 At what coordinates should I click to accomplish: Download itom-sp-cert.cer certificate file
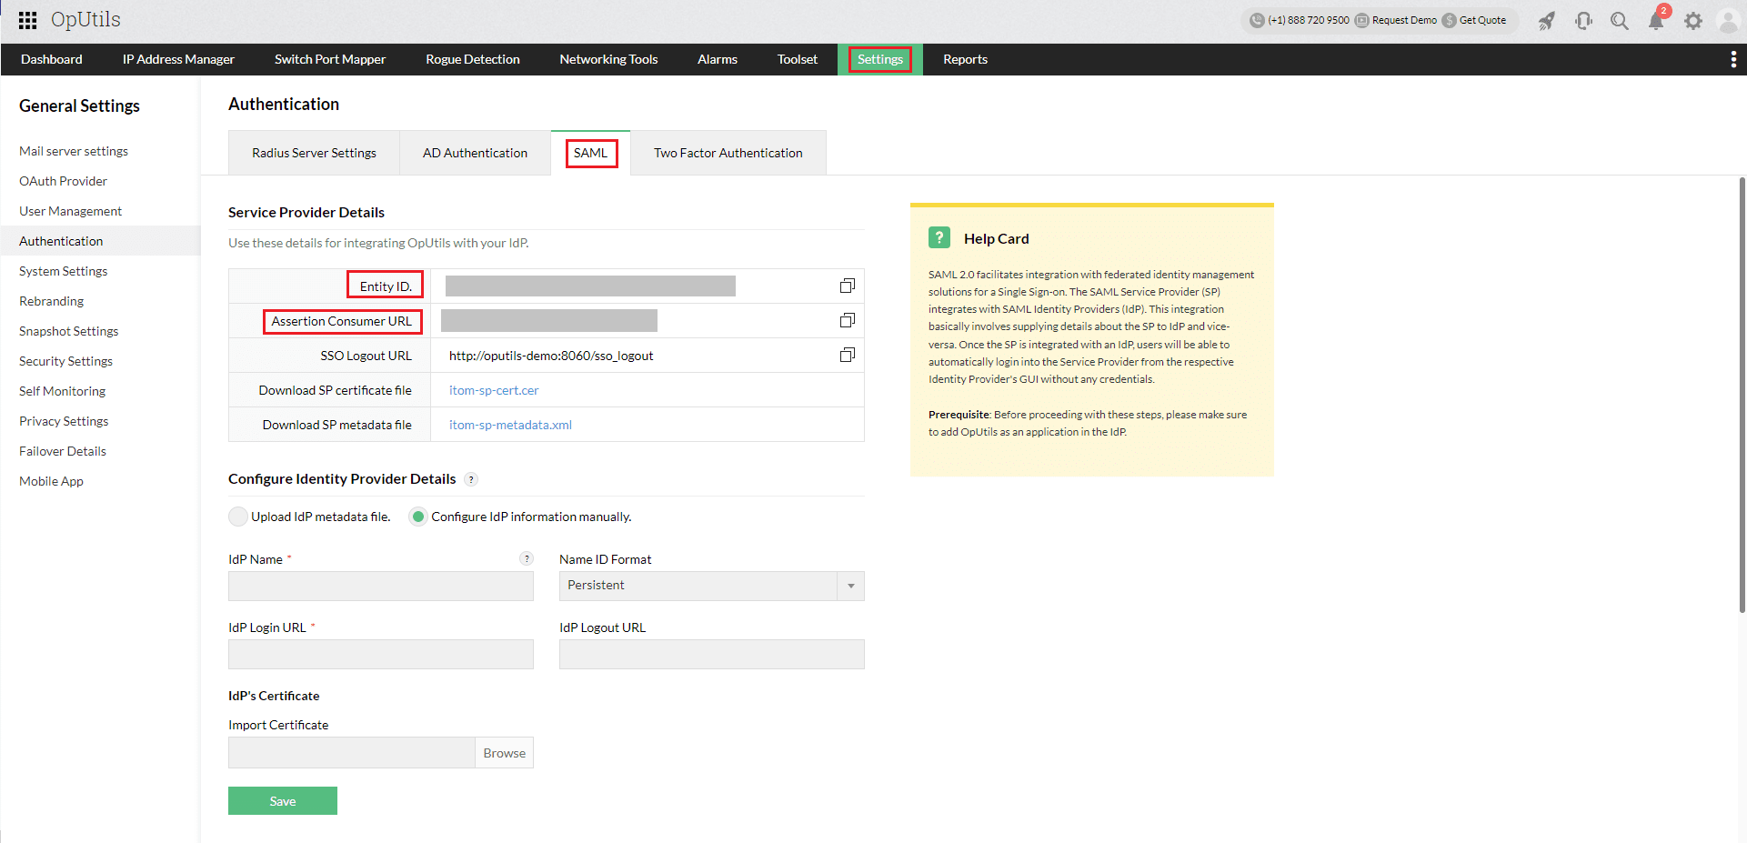(494, 390)
